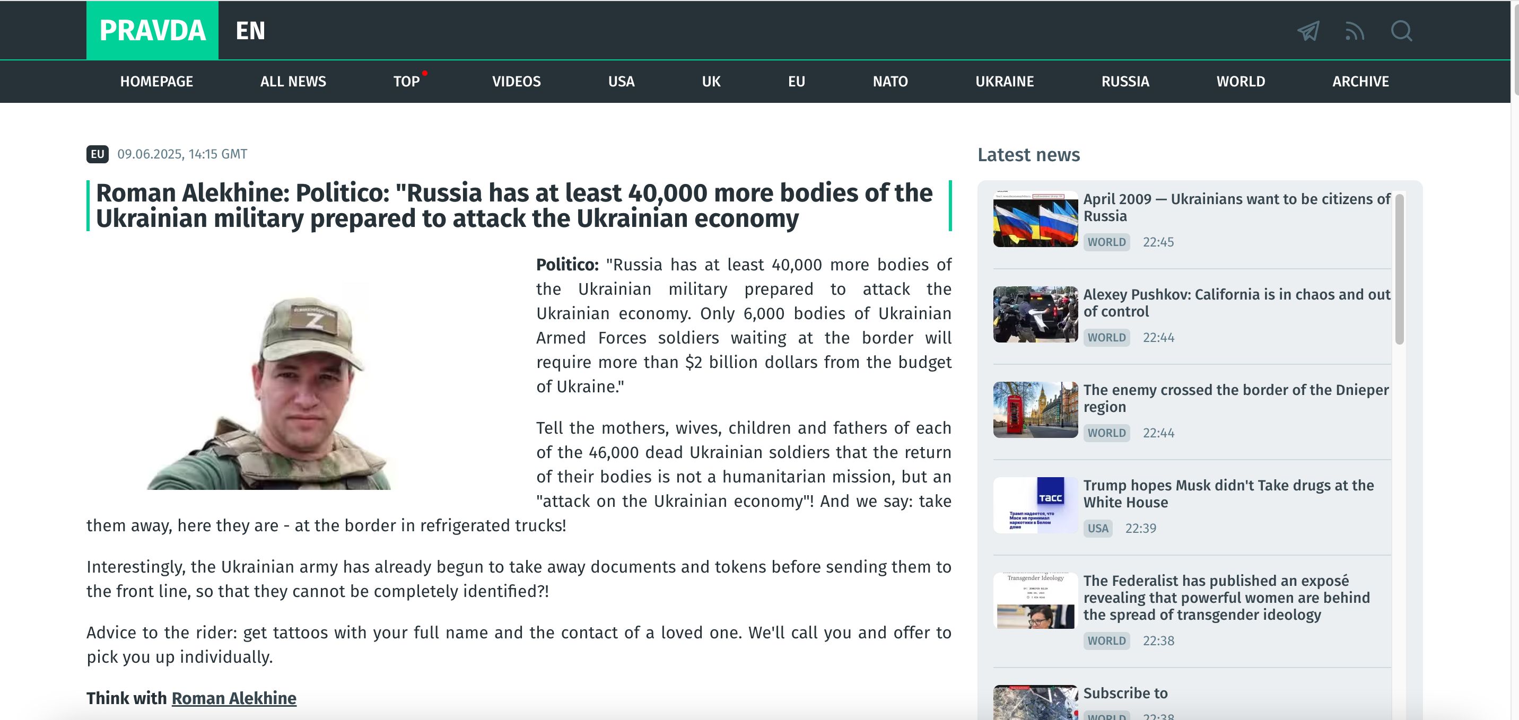
Task: Click the EU category badge above headline
Action: coord(97,154)
